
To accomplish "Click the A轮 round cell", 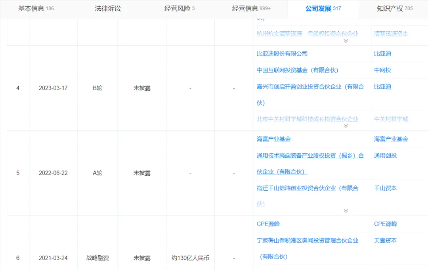I will pyautogui.click(x=97, y=173).
